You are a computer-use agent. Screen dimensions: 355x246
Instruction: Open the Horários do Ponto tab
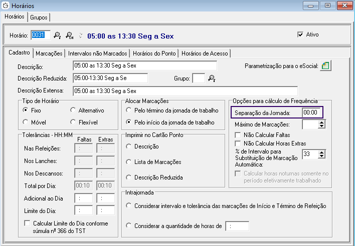click(154, 53)
